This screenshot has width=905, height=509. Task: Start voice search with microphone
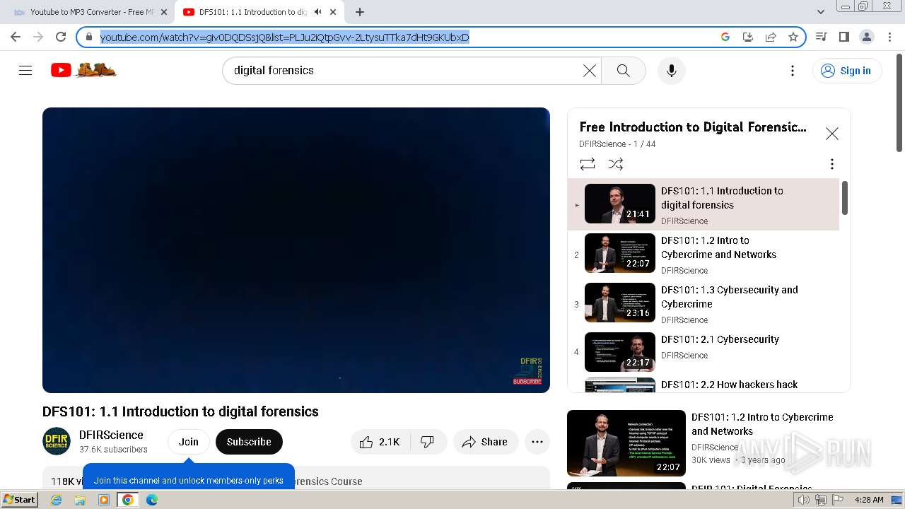tap(672, 71)
